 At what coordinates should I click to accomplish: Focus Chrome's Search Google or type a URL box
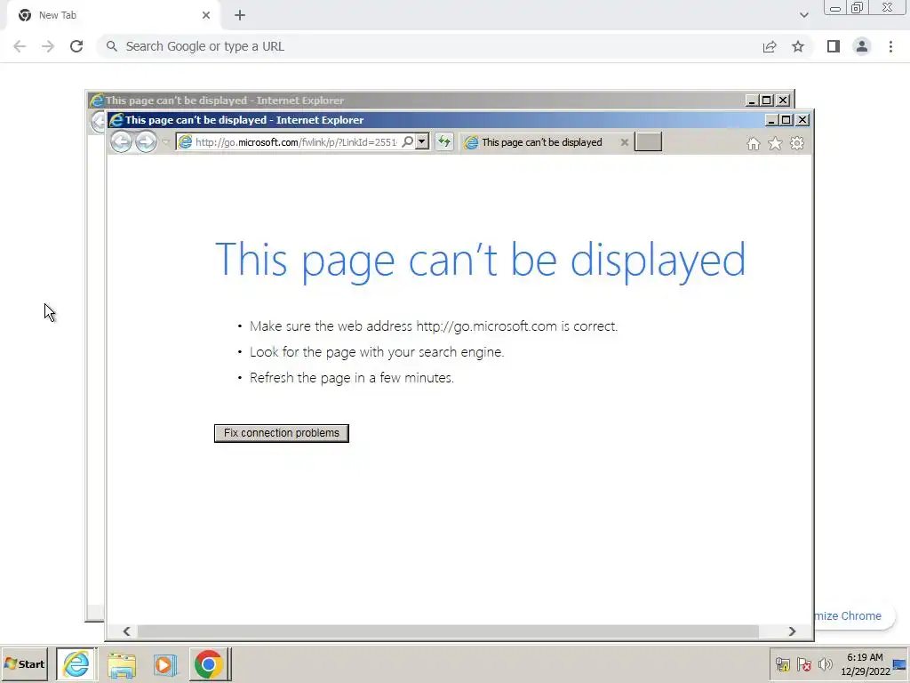[429, 46]
